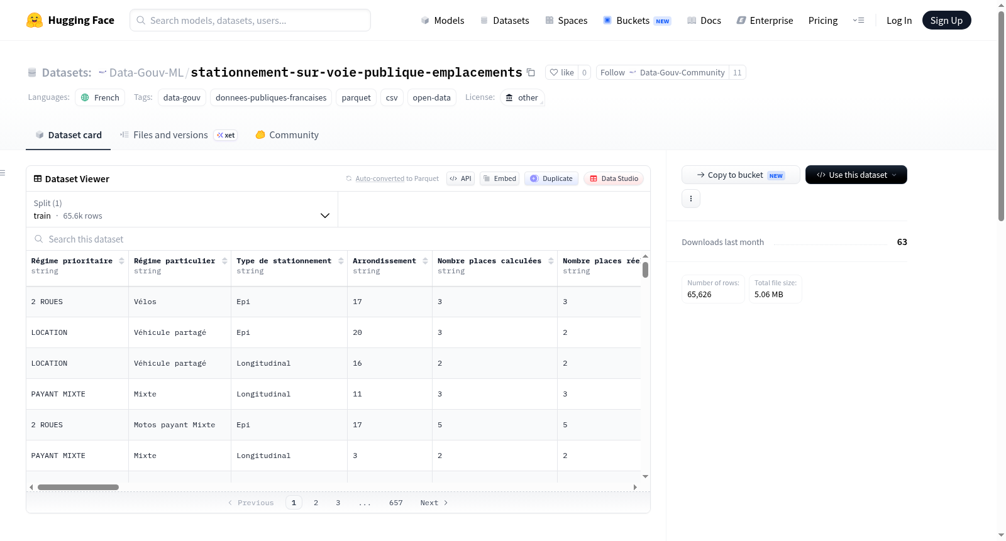1006x541 pixels.
Task: Click the donnees-publiques-francaises tag
Action: (x=271, y=97)
